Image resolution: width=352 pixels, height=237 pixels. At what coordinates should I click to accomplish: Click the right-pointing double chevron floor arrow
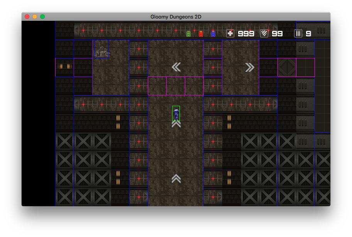point(250,67)
